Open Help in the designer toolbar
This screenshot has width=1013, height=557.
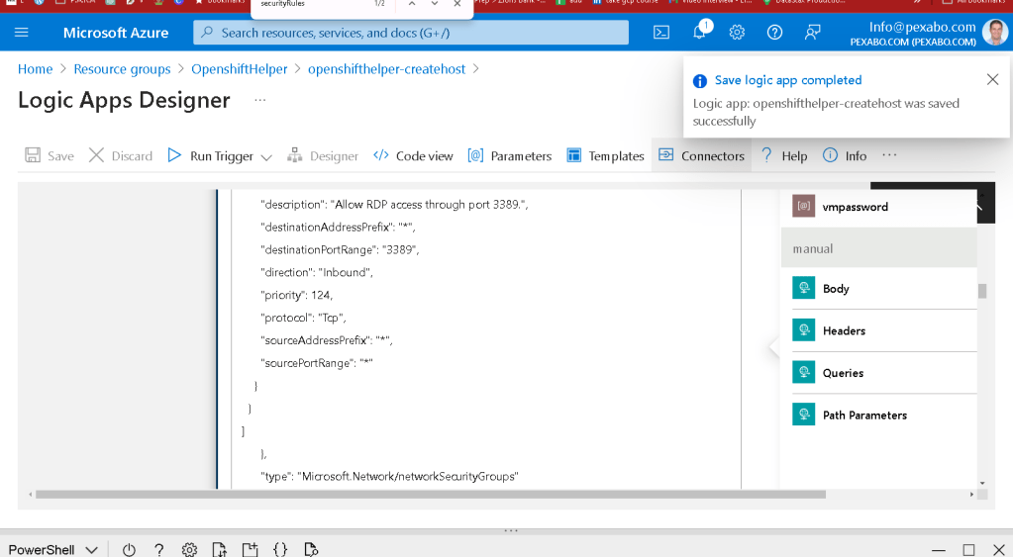[x=783, y=155]
